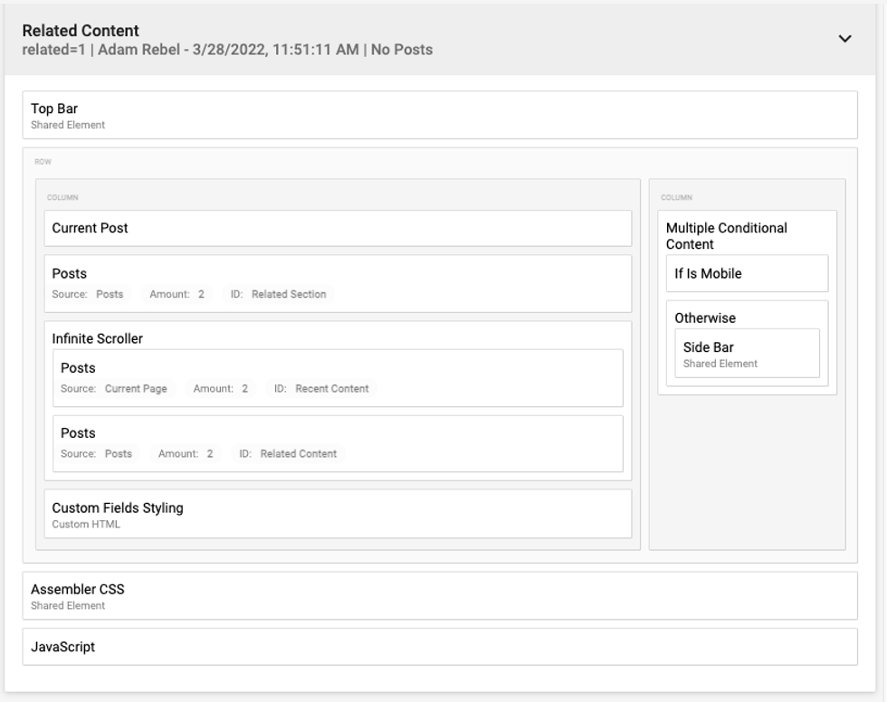This screenshot has width=887, height=702.
Task: Click the Infinite Scroller container
Action: tap(98, 338)
